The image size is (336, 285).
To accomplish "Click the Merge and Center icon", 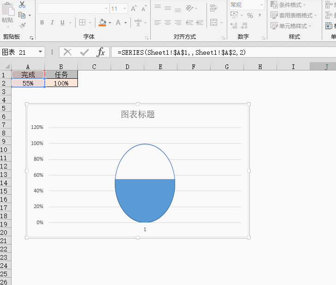I will [214, 22].
